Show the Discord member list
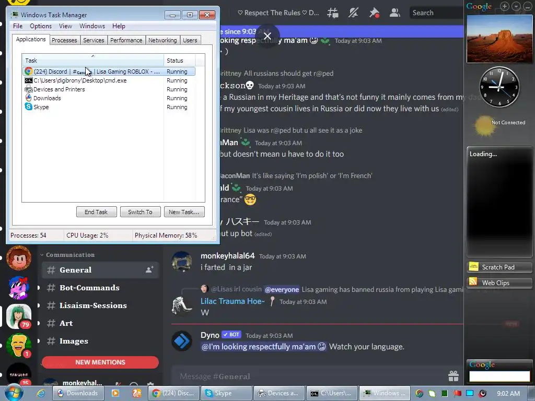Image resolution: width=535 pixels, height=401 pixels. click(x=395, y=13)
